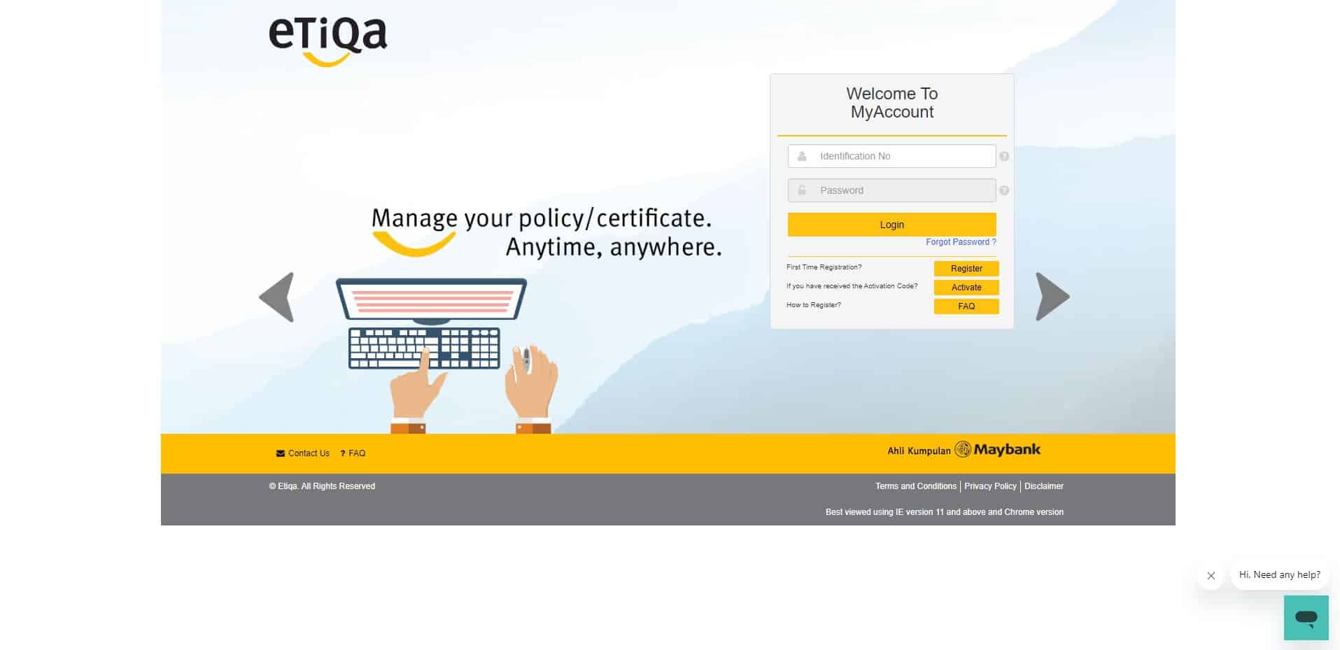Click 'Manage your policy/certificate.' banner text

coord(542,218)
